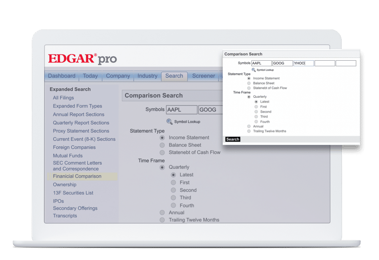Open 13F Securities List link
Viewport: 379px width, 260px height.
73,193
